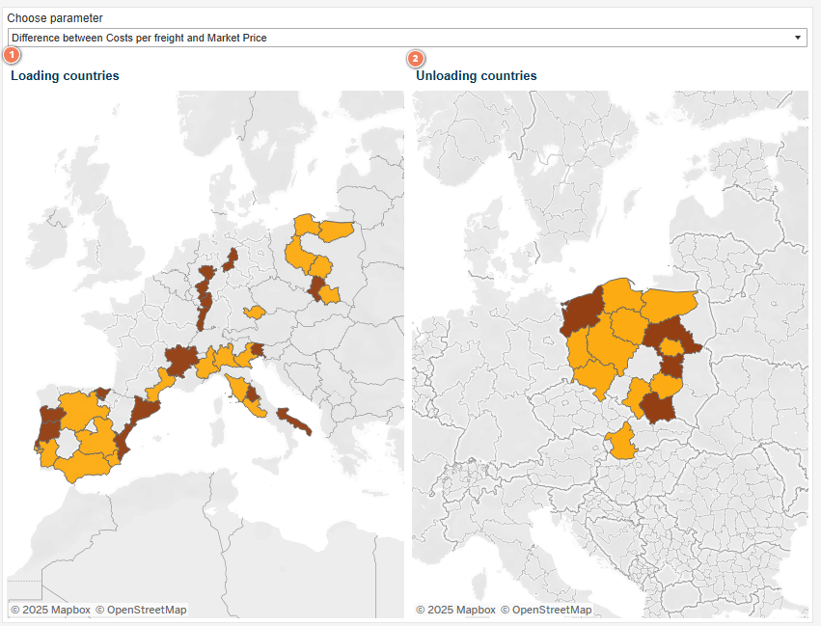This screenshot has width=821, height=626.
Task: Open OpenStreetMap attribution on Loading countries map
Action: click(x=142, y=610)
